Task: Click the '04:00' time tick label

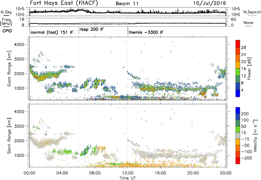Action: pyautogui.click(x=62, y=173)
